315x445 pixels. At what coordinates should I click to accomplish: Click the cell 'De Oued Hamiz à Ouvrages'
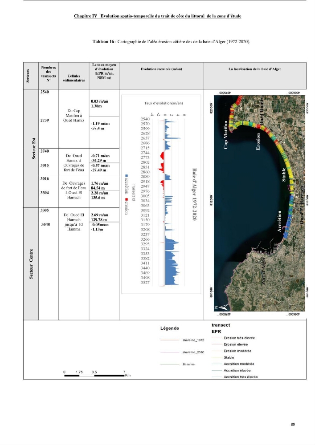(74, 163)
